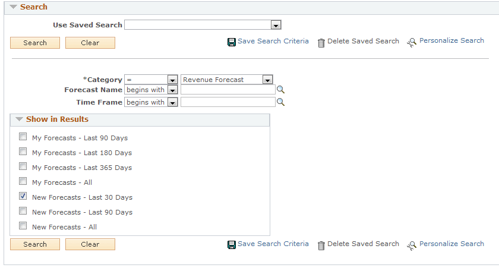Viewport: 499px width, 274px height.
Task: Check My Forecasts - All box
Action: (23, 181)
